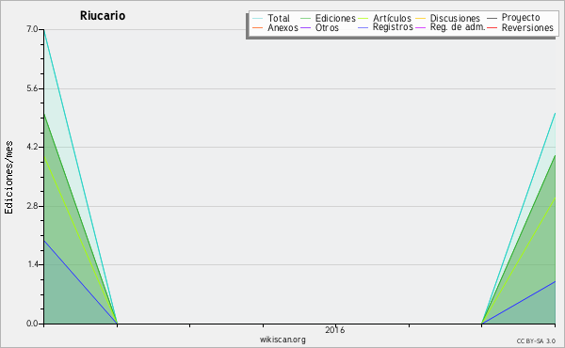The image size is (565, 348).
Task: Click the red Reversiones legend line swatch
Action: click(492, 27)
